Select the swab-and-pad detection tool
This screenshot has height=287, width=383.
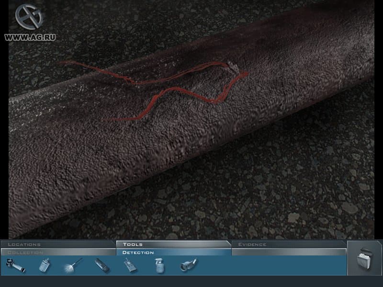130,265
